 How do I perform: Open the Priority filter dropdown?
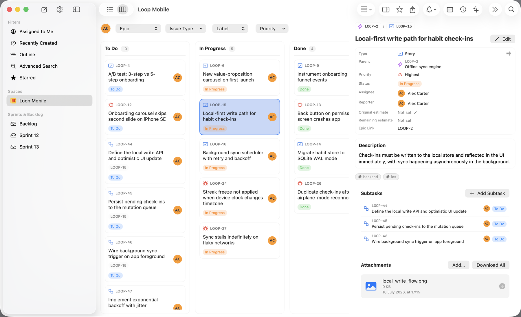(x=272, y=29)
